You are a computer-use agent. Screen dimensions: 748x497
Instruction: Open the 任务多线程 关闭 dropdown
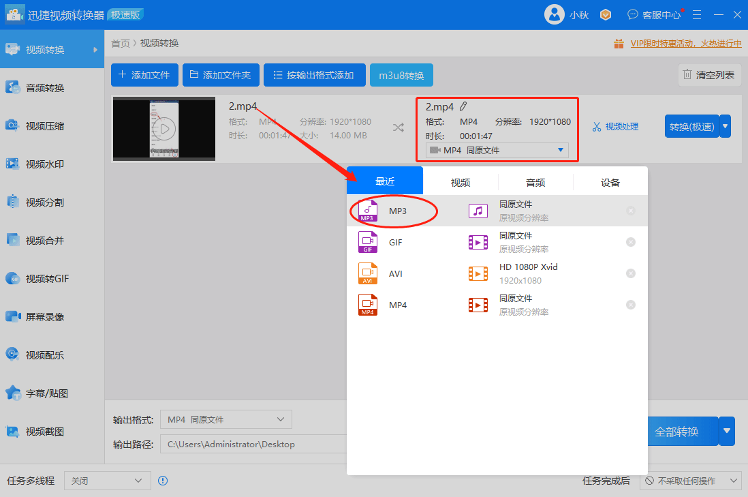[x=108, y=481]
